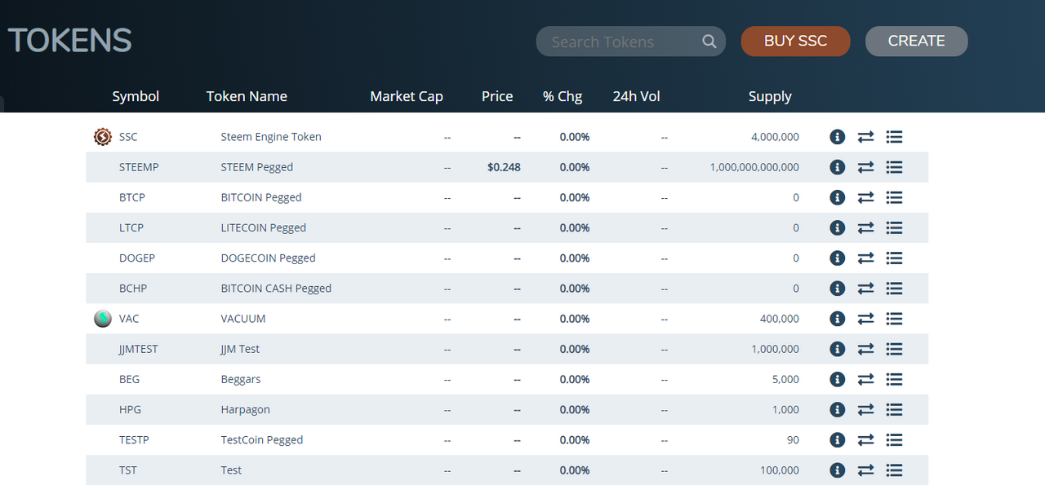Click the TestCoin Pegged name
This screenshot has width=1045, height=485.
click(261, 439)
